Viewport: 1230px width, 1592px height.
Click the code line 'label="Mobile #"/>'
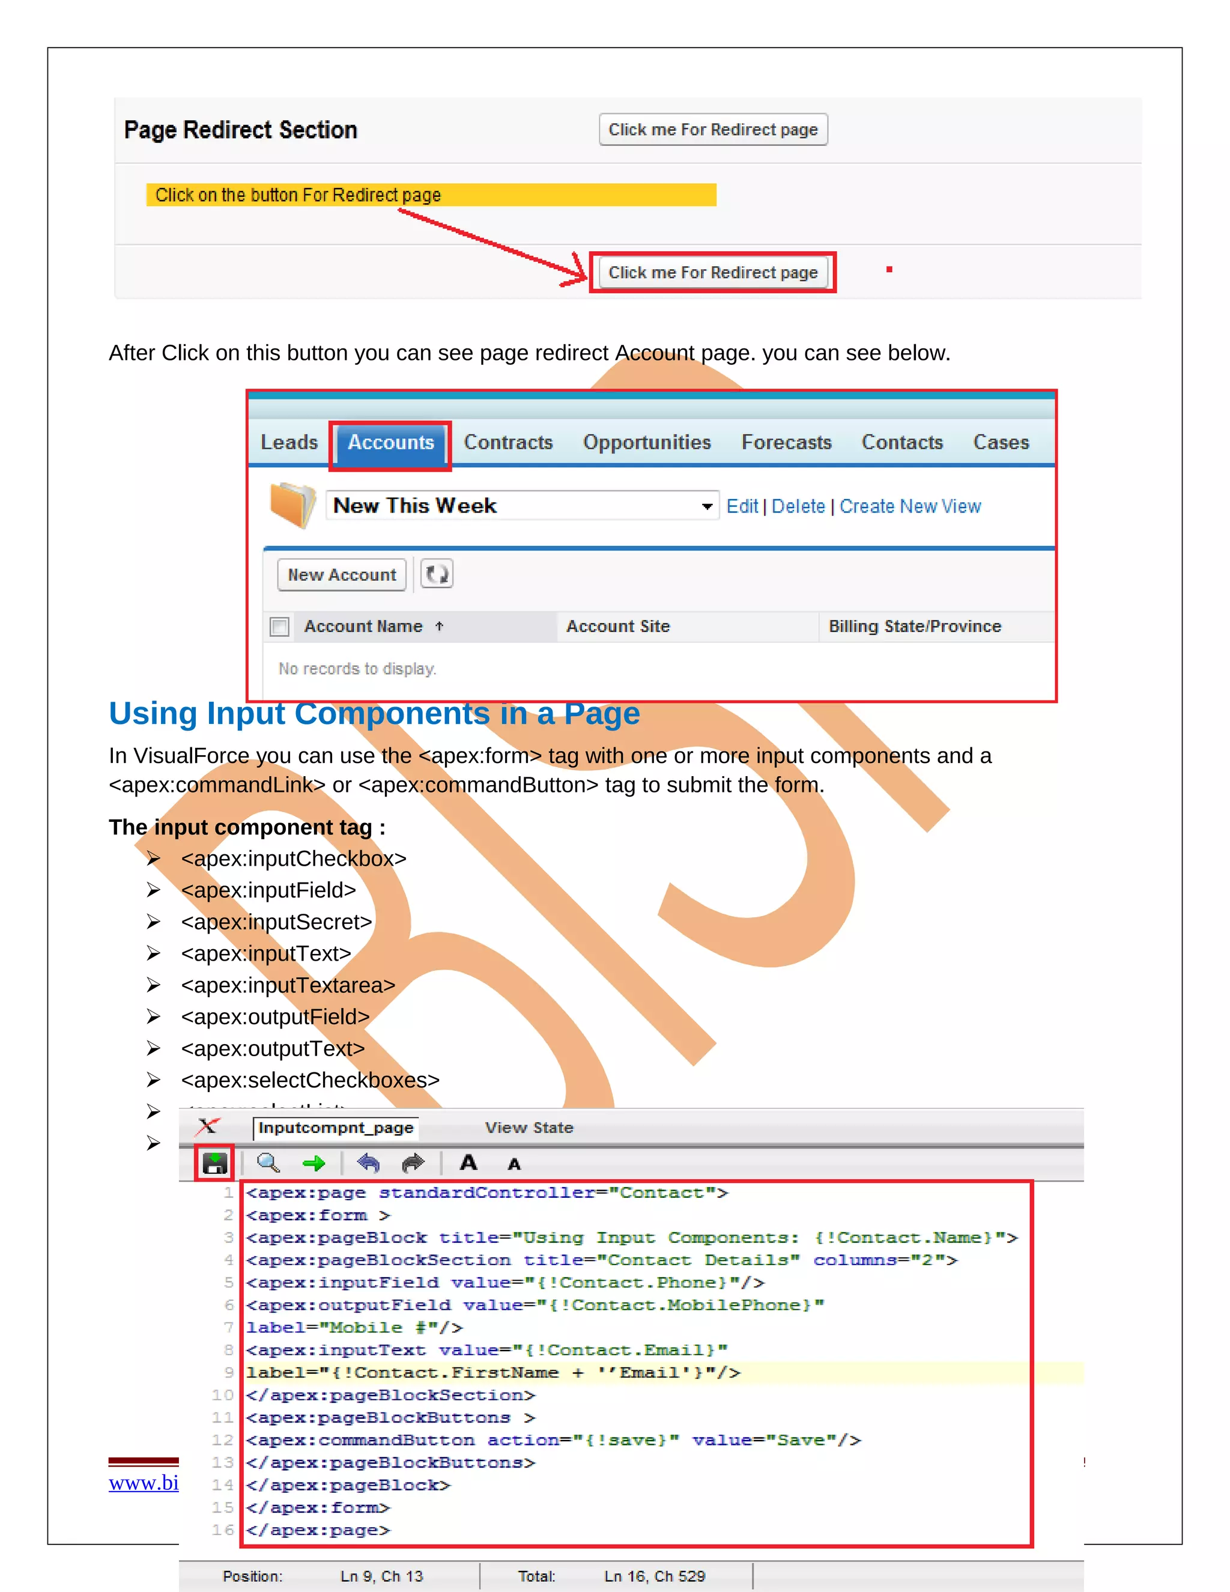point(354,1328)
